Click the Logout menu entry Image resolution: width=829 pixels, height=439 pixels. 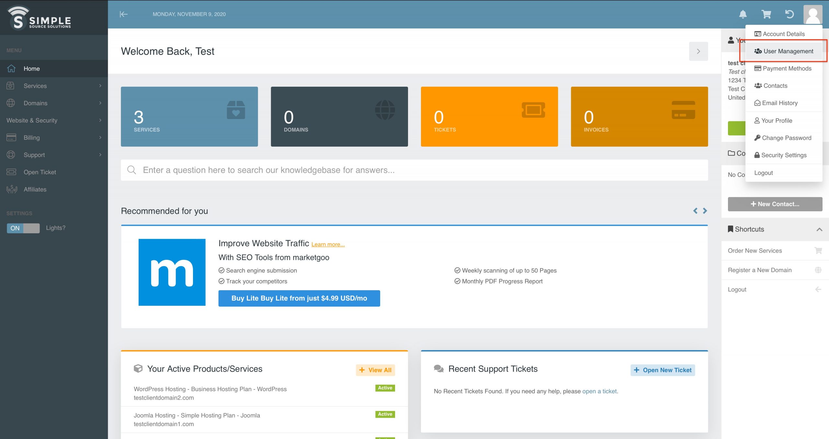point(764,172)
